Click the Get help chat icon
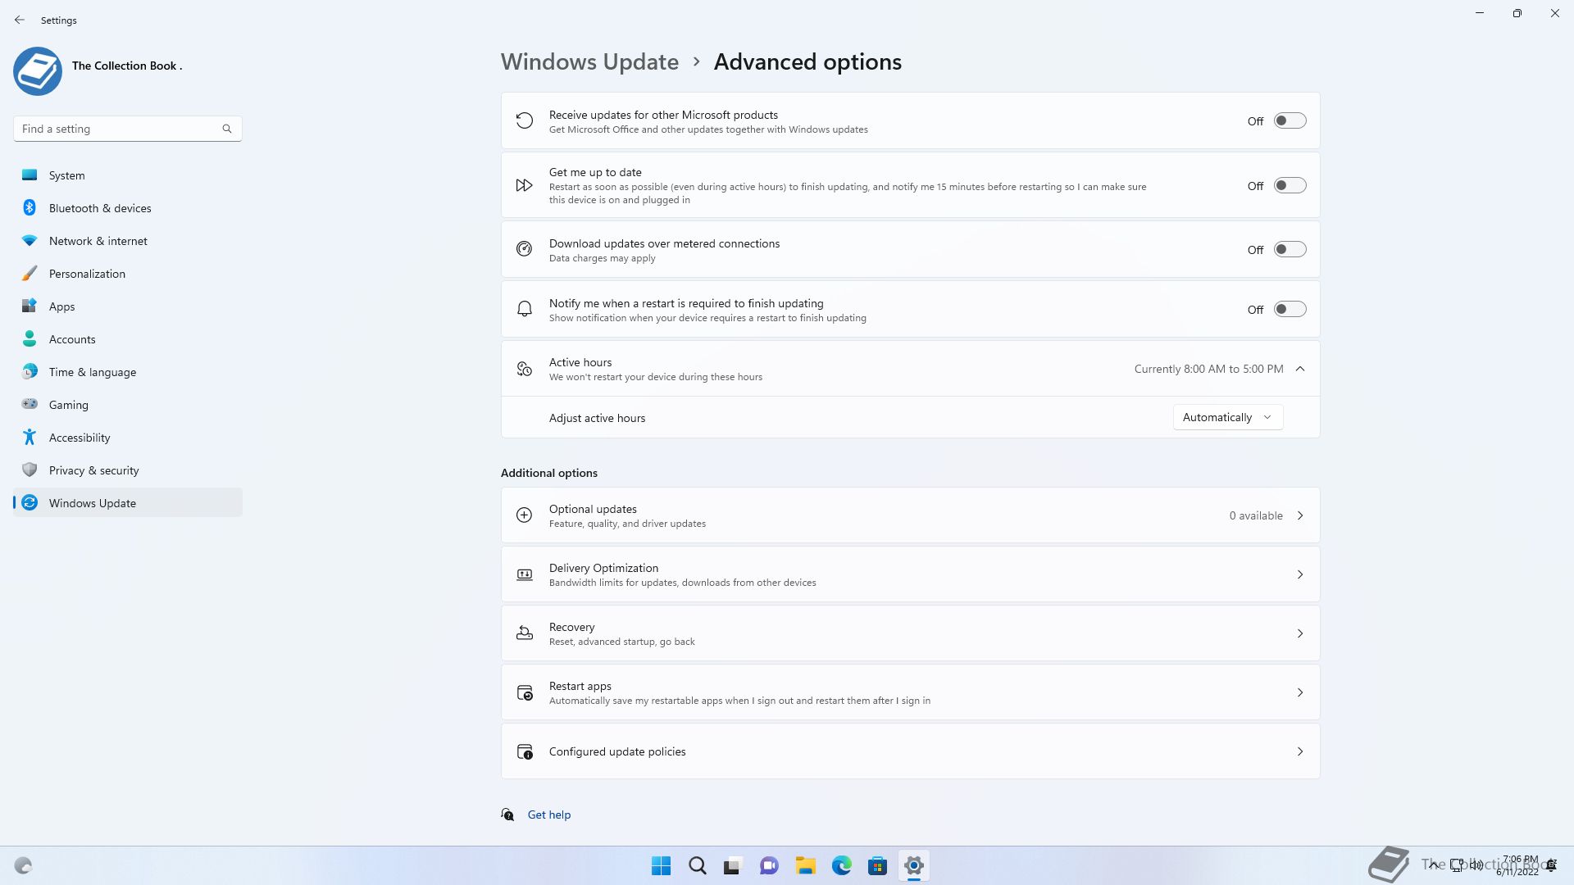The height and width of the screenshot is (885, 1574). tap(507, 814)
